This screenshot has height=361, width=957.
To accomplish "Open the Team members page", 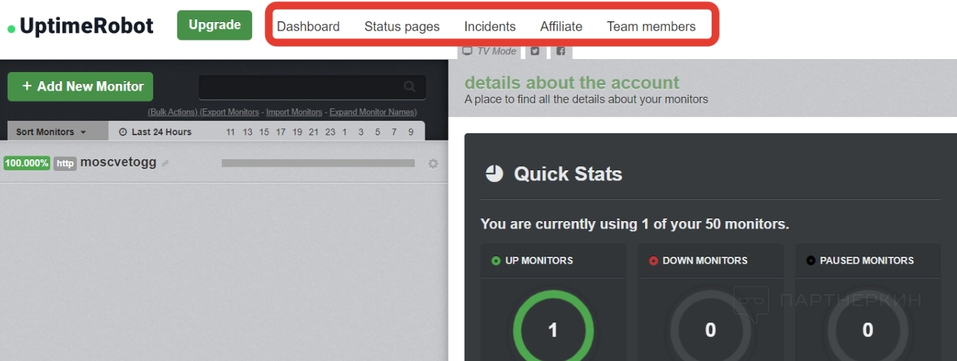I will 651,27.
